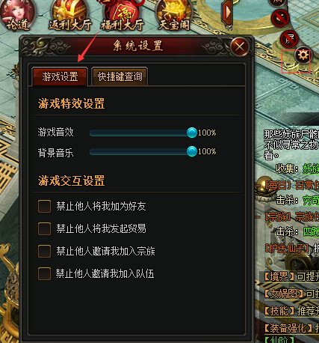
Task: Click the gear settings icon
Action: pos(303,55)
